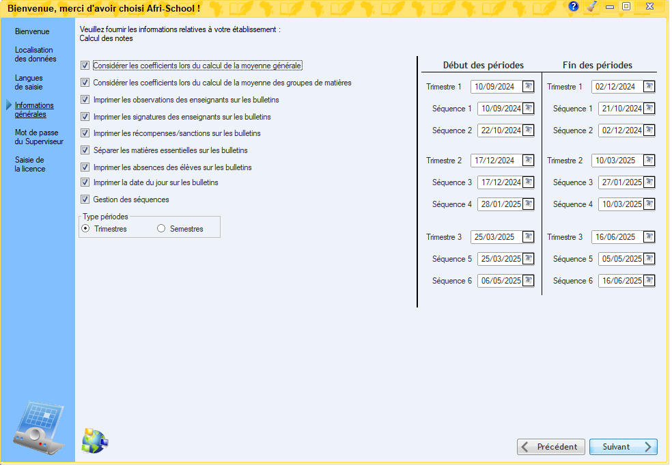Go to the Bienvenue step
The image size is (672, 466).
(x=32, y=31)
